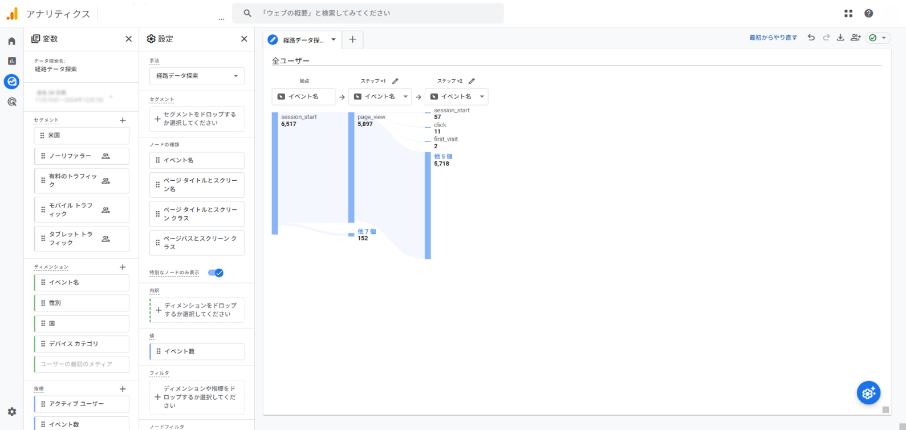Image resolution: width=906 pixels, height=430 pixels.
Task: Click the フィルタ drop zone
Action: pos(197,397)
